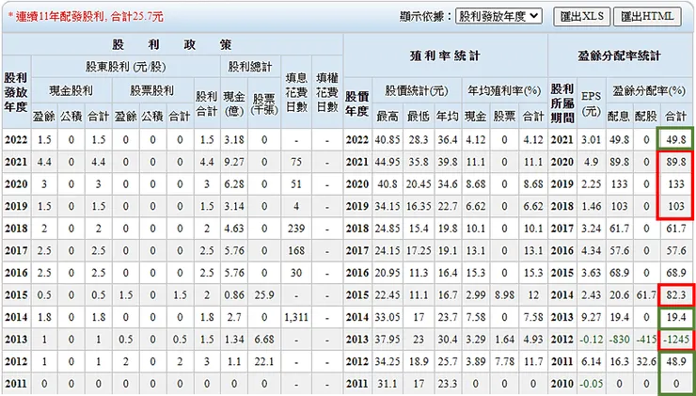Select the 9.27 EPS cell for 2013
The image size is (696, 396).
[592, 317]
